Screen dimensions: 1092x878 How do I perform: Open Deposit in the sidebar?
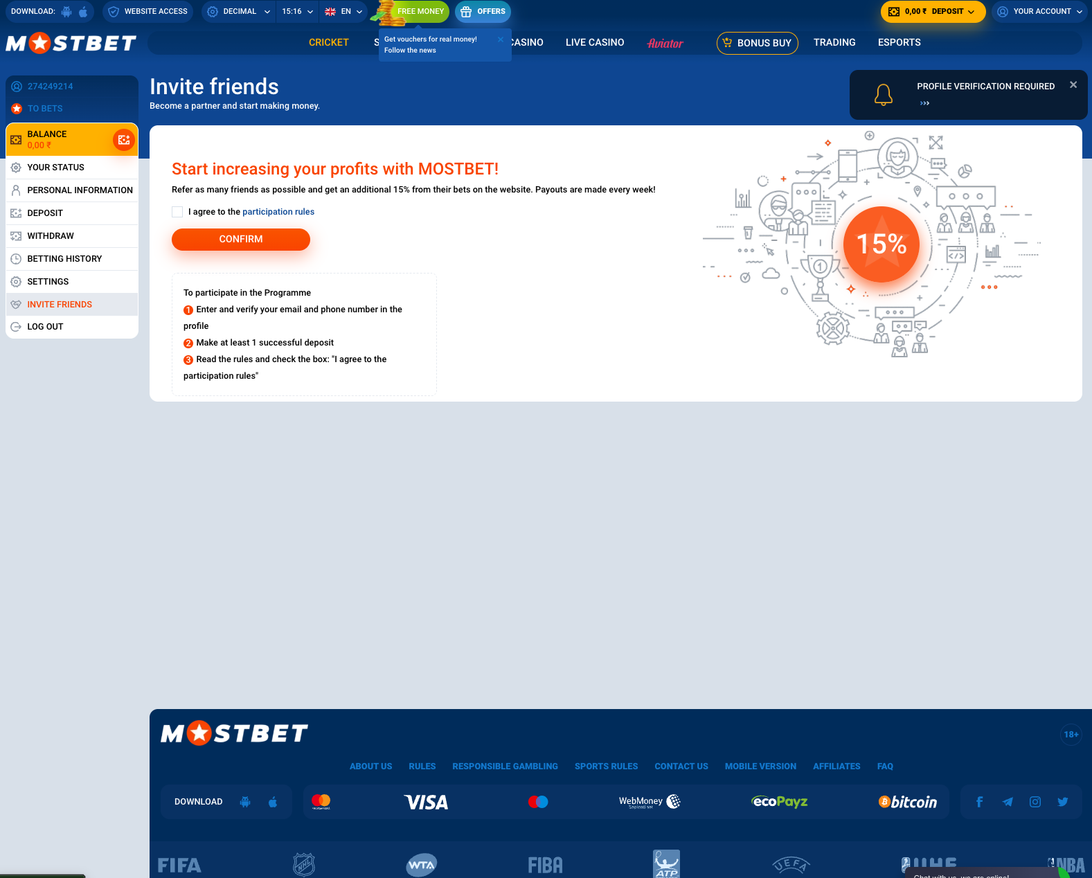(72, 213)
